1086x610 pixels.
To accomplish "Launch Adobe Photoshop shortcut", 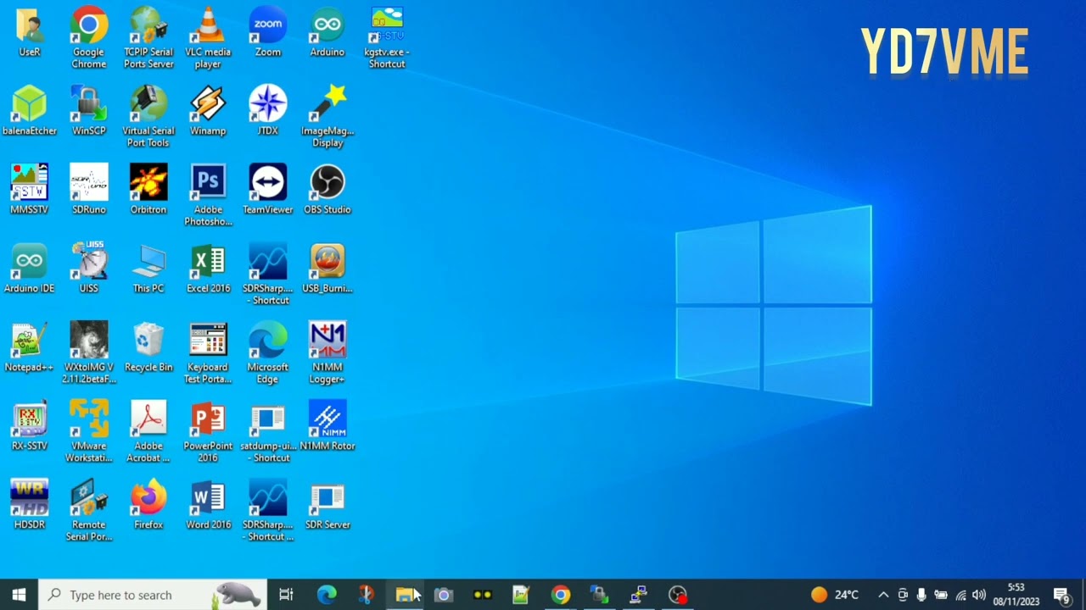I will [x=208, y=196].
